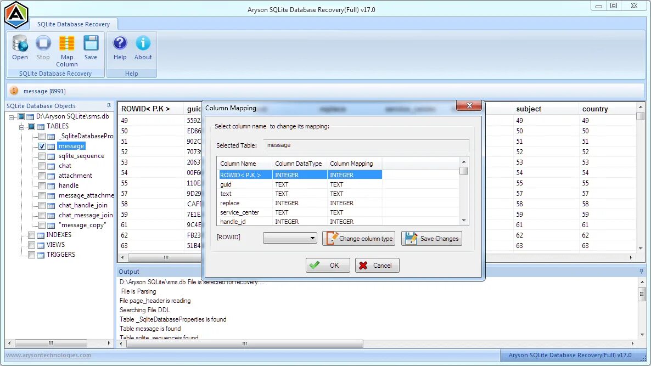
Task: Click the table icon next to chat
Action: (51, 166)
